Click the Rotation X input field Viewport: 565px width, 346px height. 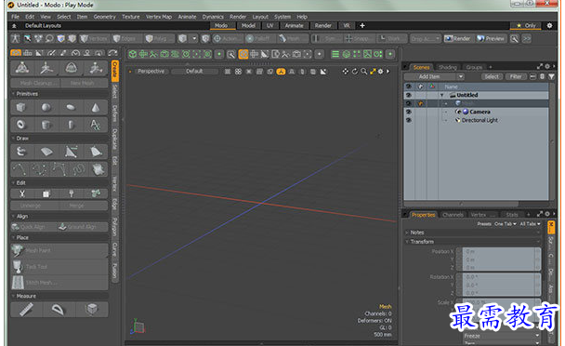pyautogui.click(x=499, y=277)
